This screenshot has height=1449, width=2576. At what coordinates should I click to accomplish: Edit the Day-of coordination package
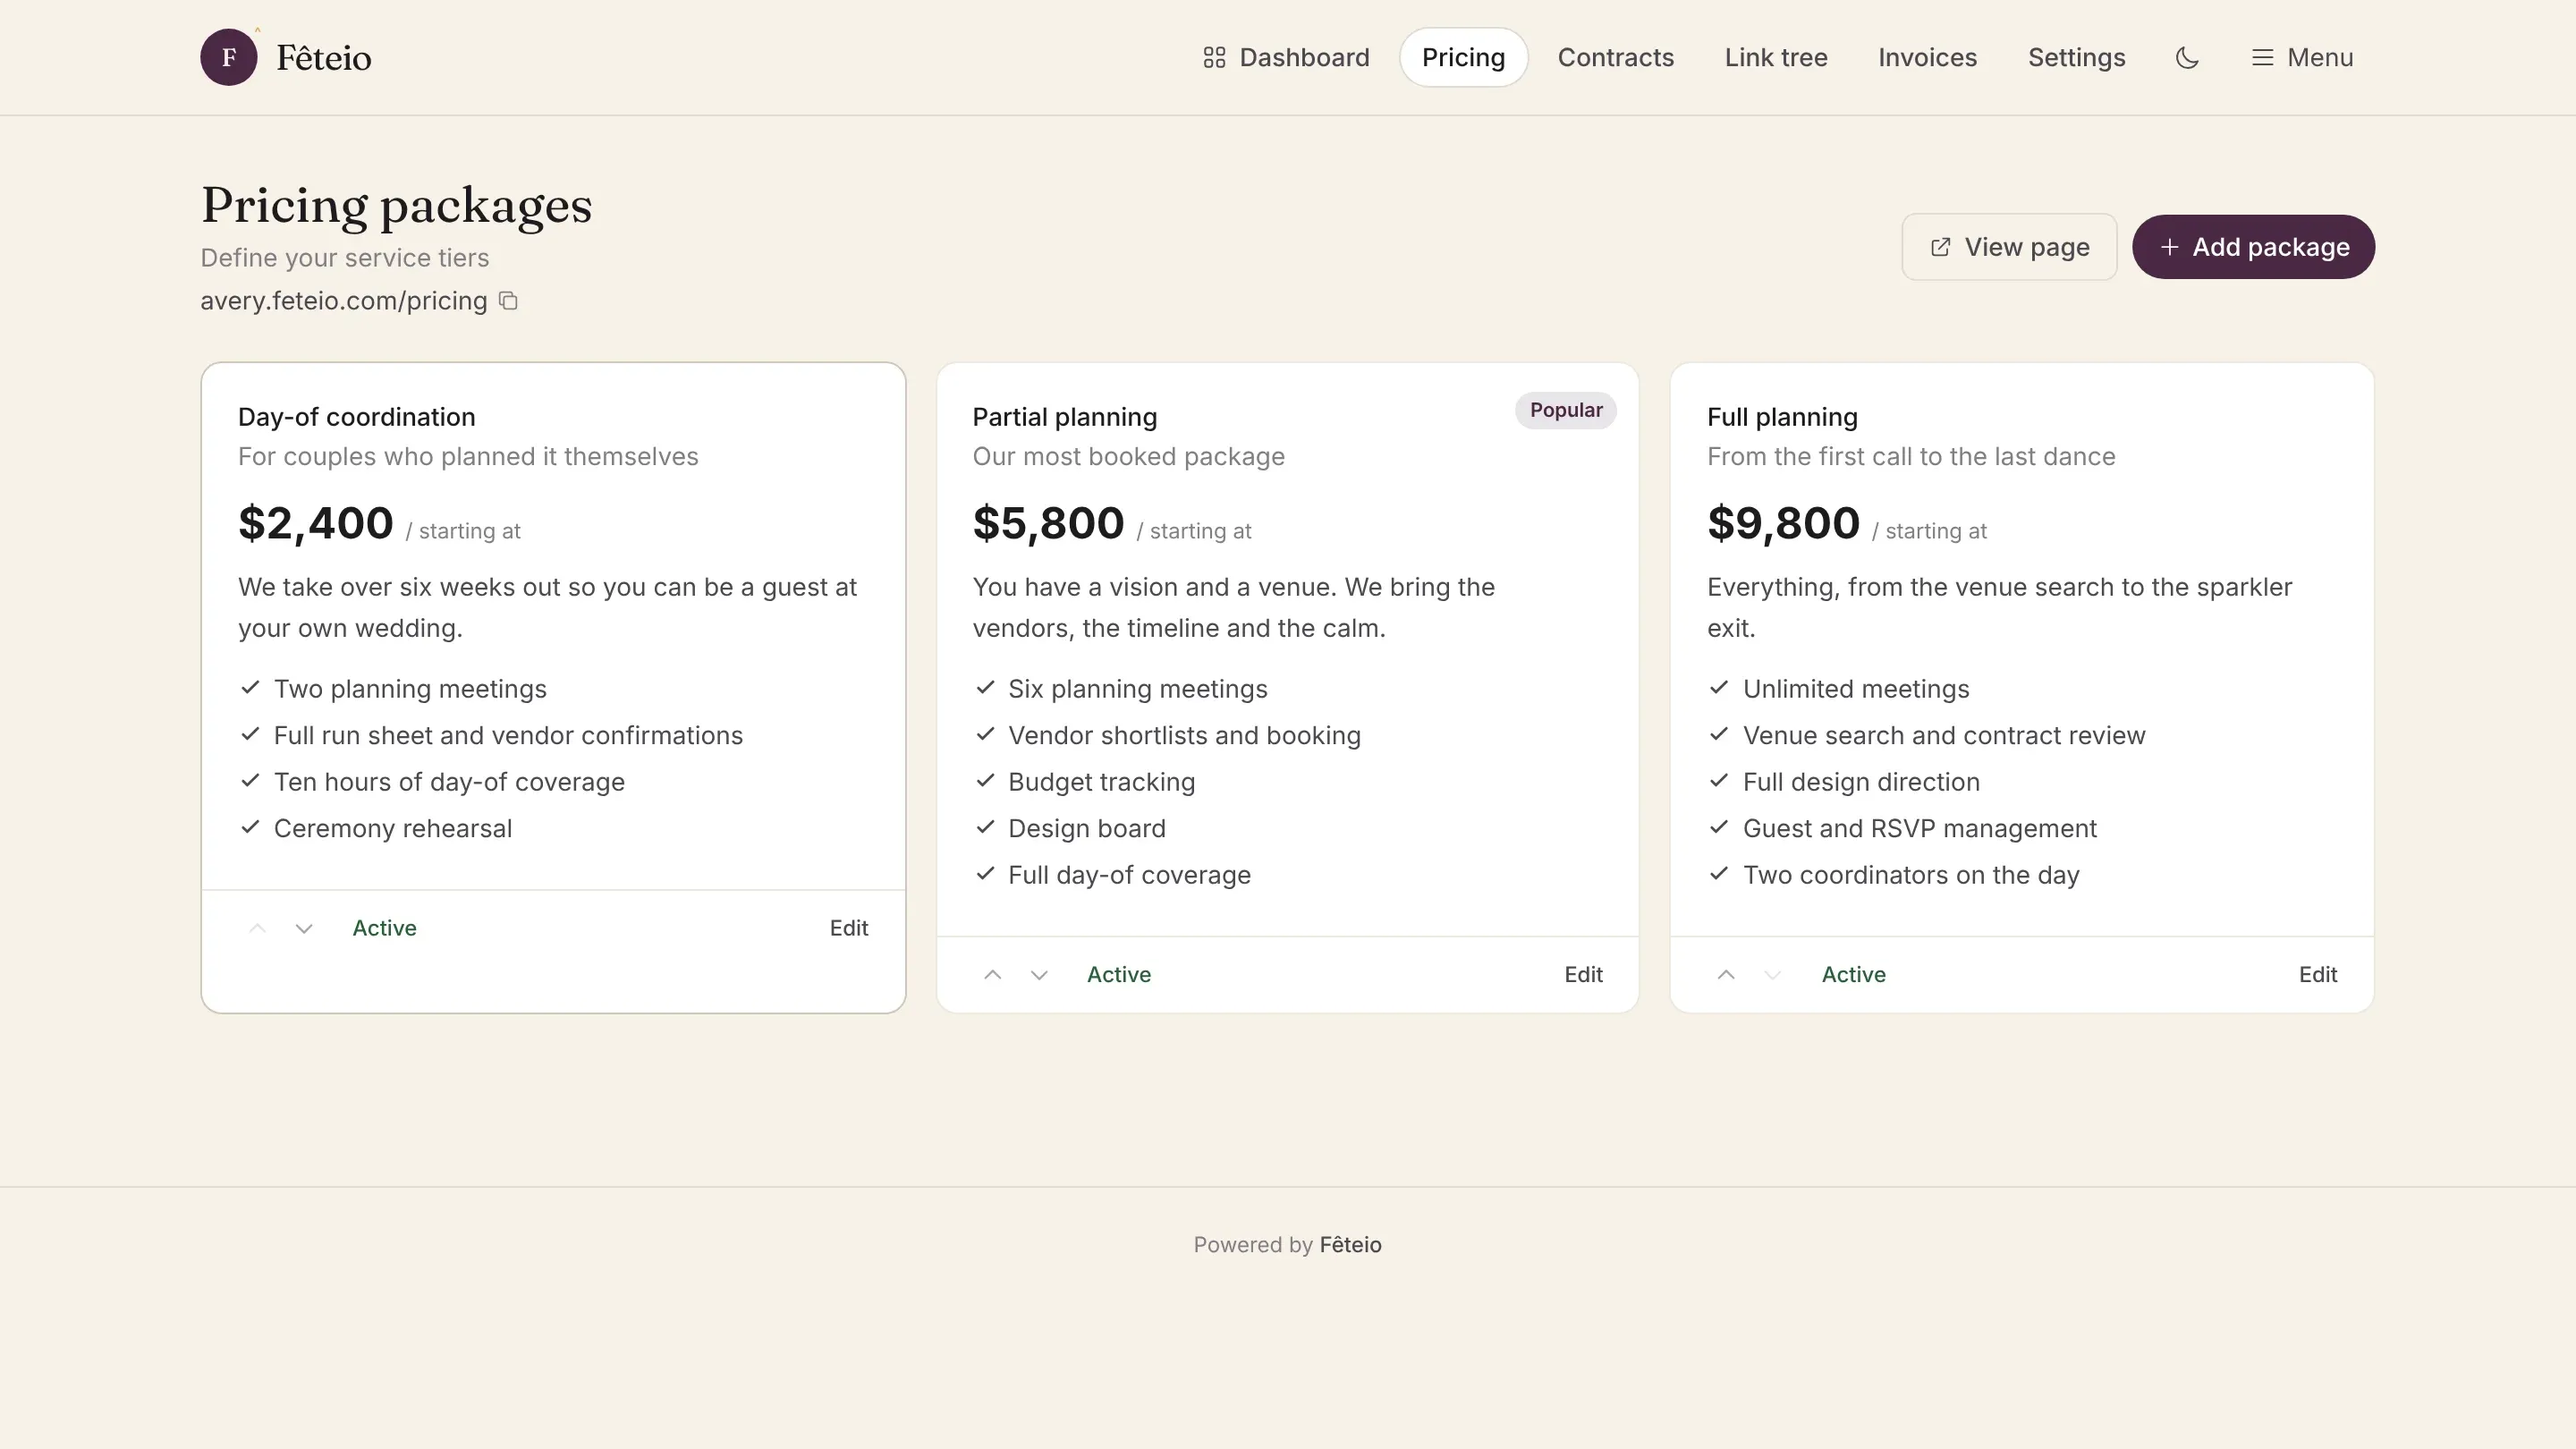coord(848,928)
